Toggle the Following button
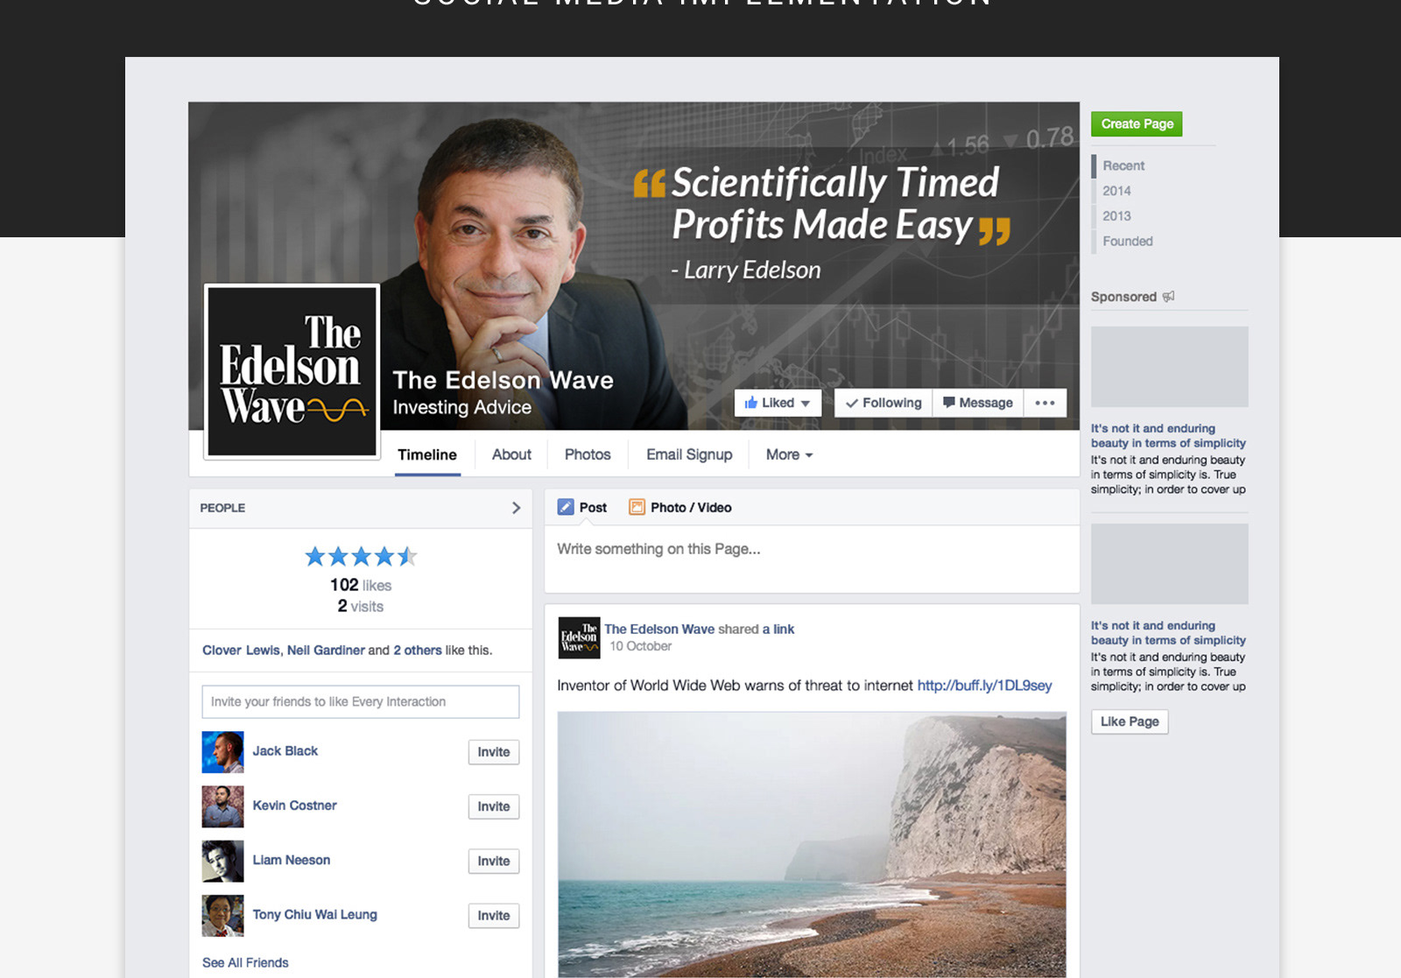This screenshot has width=1401, height=978. tap(884, 403)
